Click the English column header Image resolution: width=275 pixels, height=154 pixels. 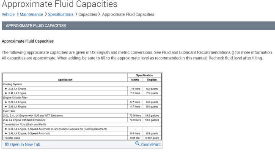[x=152, y=80]
